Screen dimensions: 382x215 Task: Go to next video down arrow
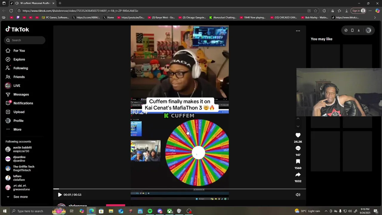[x=298, y=126]
